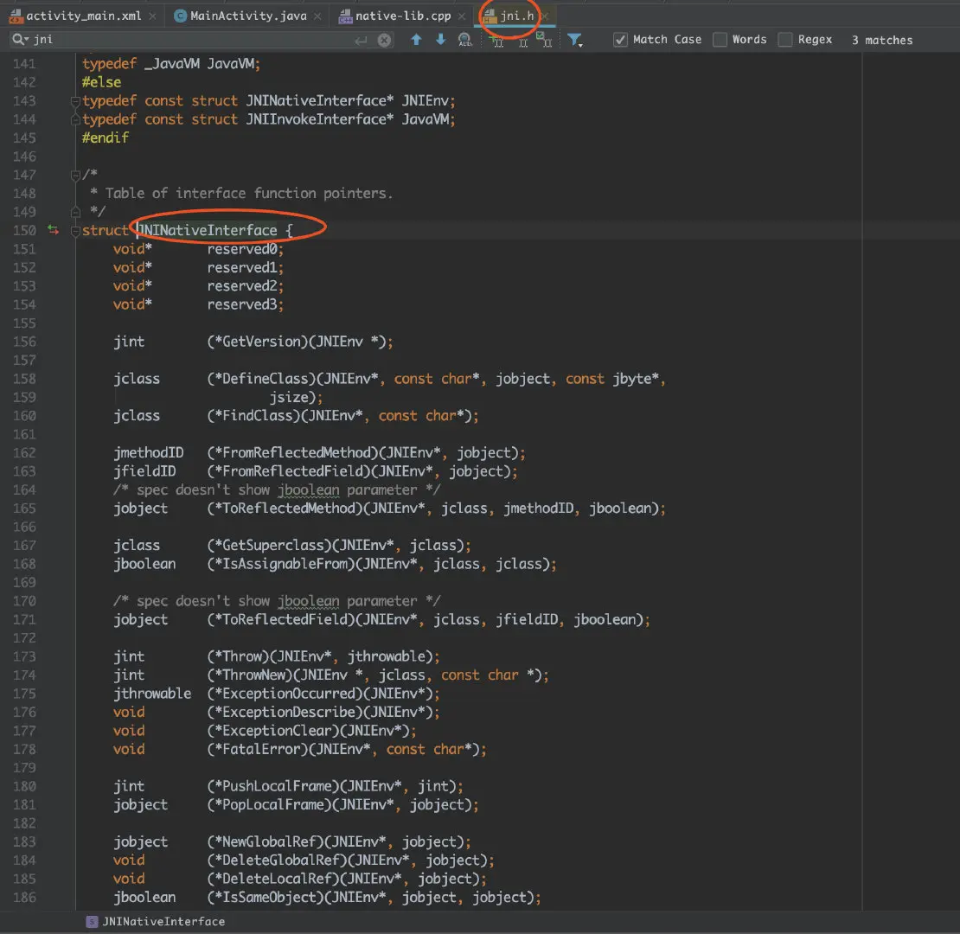The height and width of the screenshot is (934, 960).
Task: Click JNINativeInterface breadcrumb at the bottom
Action: click(x=163, y=922)
